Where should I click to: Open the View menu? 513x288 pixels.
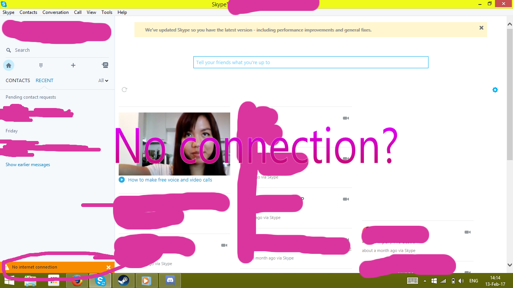pos(92,12)
